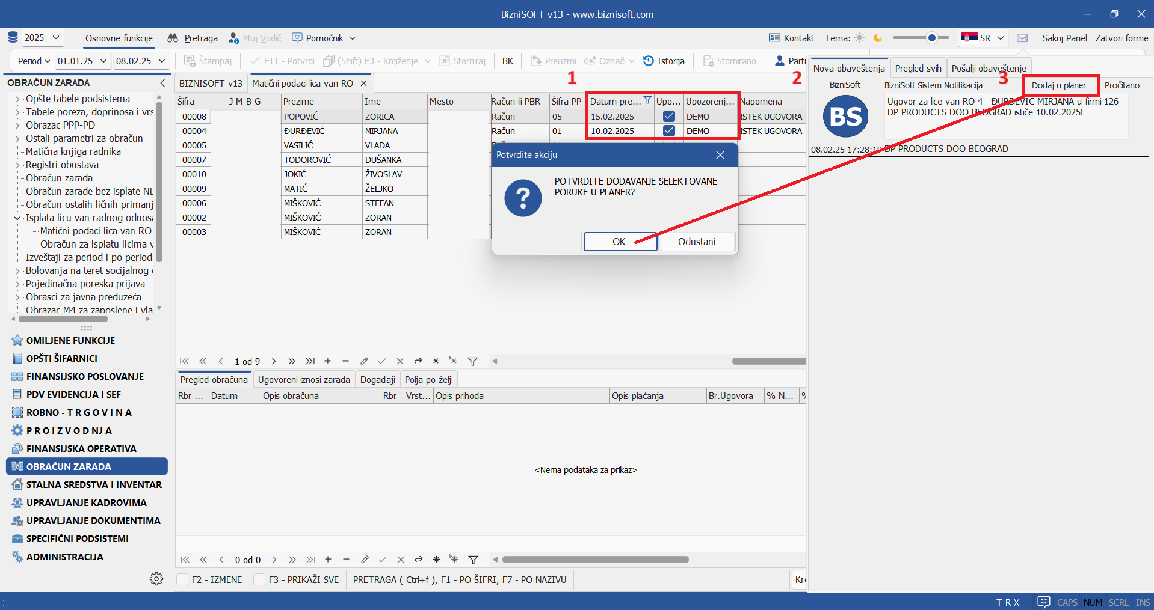Click Odustani to cancel the dialog
Screen dimensions: 1154x610
(x=696, y=242)
